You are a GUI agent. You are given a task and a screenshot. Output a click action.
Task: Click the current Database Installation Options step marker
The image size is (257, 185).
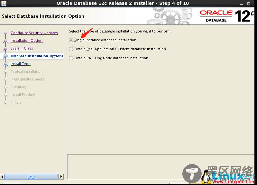(6, 56)
